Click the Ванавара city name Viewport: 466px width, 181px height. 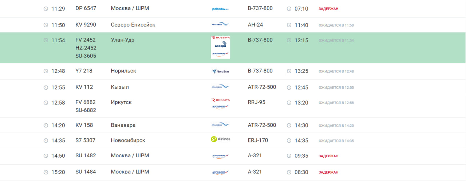[123, 125]
